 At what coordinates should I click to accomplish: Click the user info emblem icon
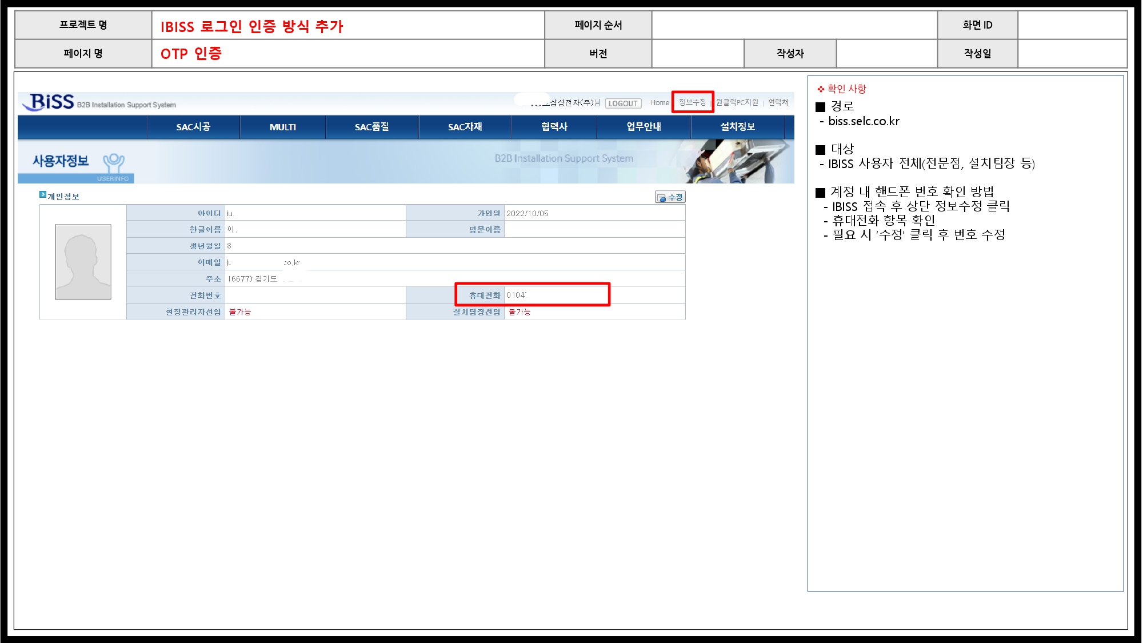pyautogui.click(x=114, y=162)
